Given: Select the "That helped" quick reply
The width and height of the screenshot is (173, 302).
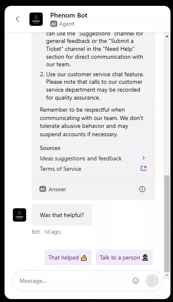Looking at the screenshot, I should click(x=68, y=257).
